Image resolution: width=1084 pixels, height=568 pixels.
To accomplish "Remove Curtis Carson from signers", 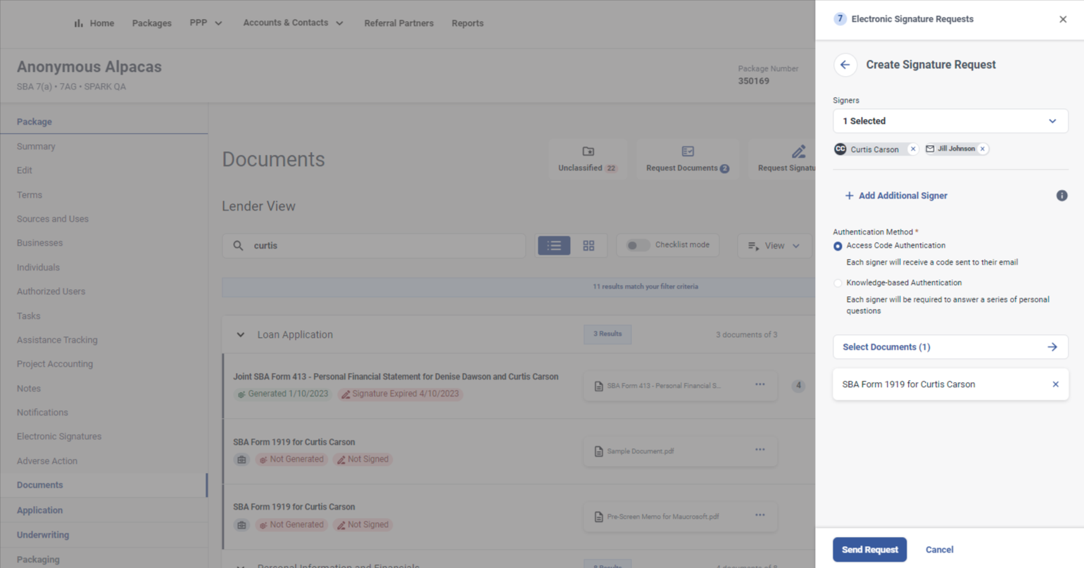I will coord(913,149).
